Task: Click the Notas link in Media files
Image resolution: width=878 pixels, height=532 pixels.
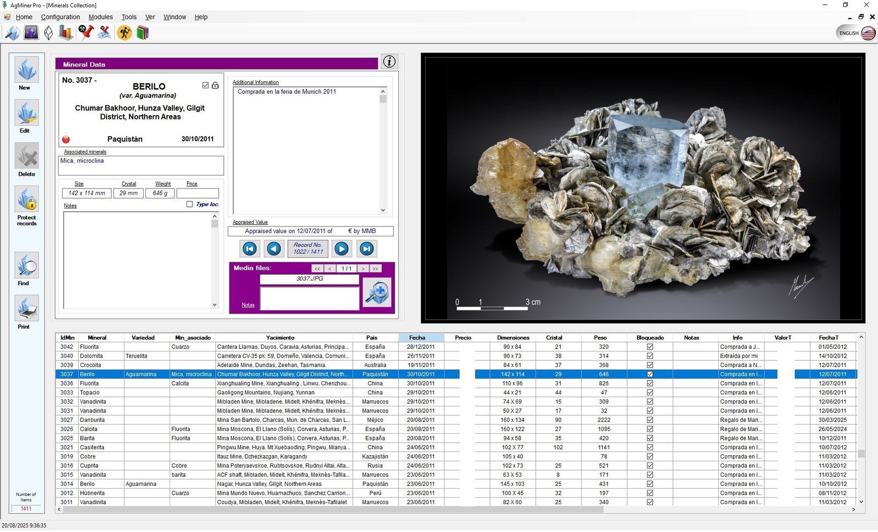Action: pos(248,305)
